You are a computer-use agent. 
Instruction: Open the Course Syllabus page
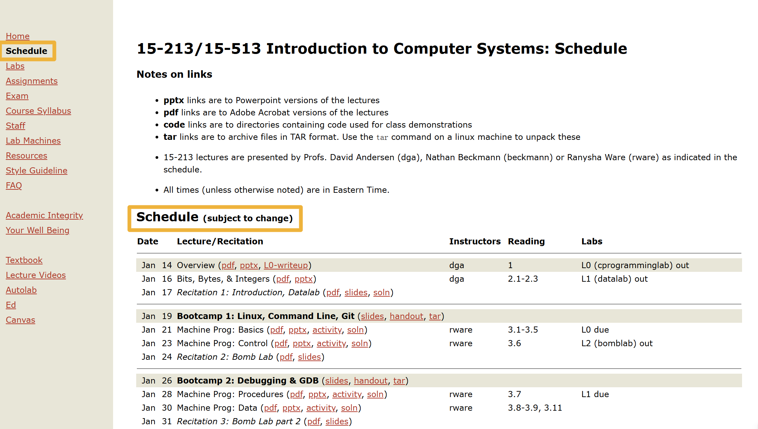coord(38,111)
